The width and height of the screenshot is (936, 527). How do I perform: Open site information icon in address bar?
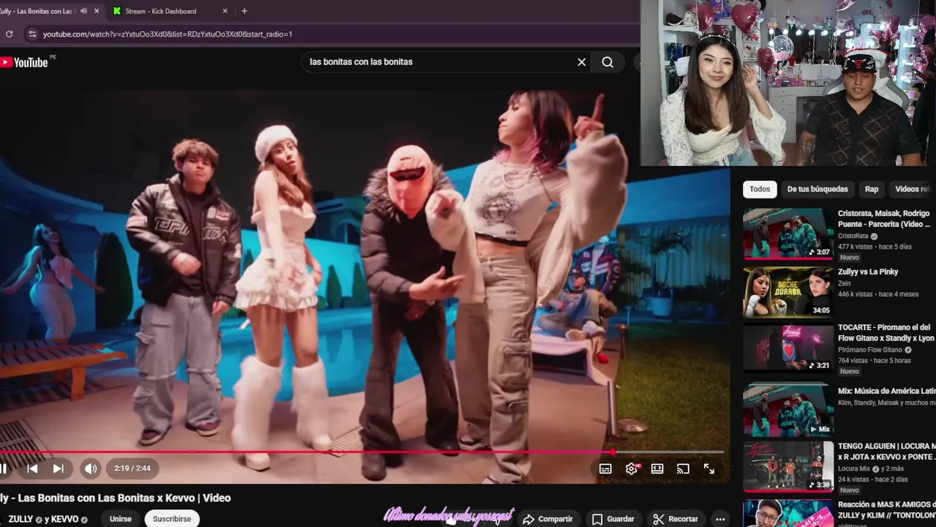pos(31,34)
